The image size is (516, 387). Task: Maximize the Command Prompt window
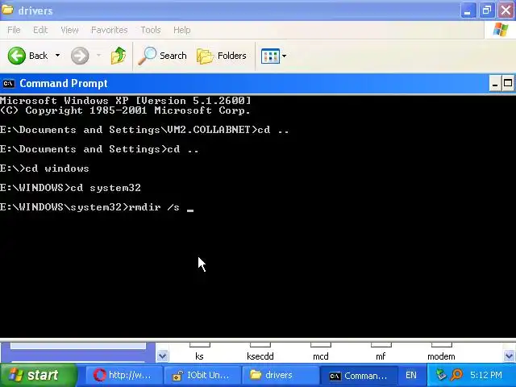click(508, 83)
